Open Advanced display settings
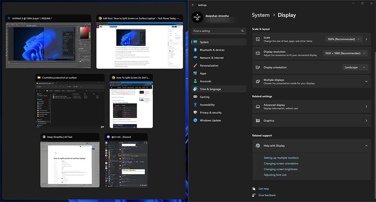The height and width of the screenshot is (202, 376). pyautogui.click(x=311, y=107)
